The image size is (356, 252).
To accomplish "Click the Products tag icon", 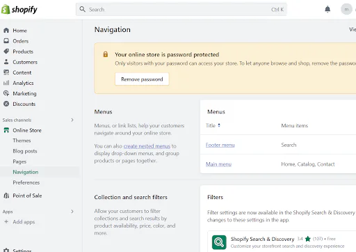I will click(6, 52).
